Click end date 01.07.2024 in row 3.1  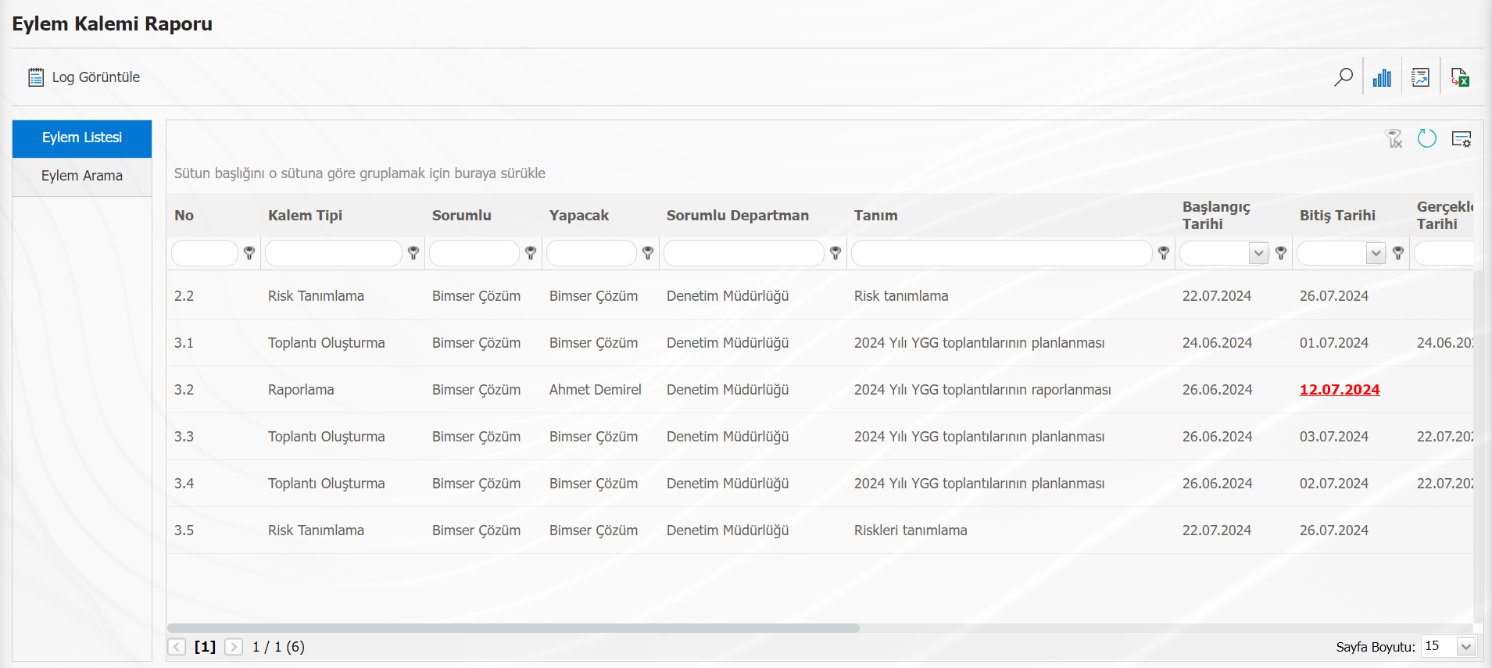tap(1334, 343)
